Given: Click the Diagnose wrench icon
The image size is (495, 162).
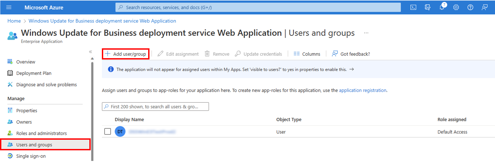Looking at the screenshot, I should [10, 84].
